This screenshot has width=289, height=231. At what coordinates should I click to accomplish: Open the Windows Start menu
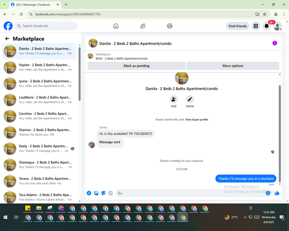pos(5,217)
